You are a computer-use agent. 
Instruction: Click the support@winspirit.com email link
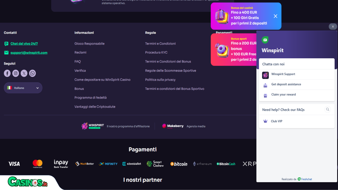point(29,53)
